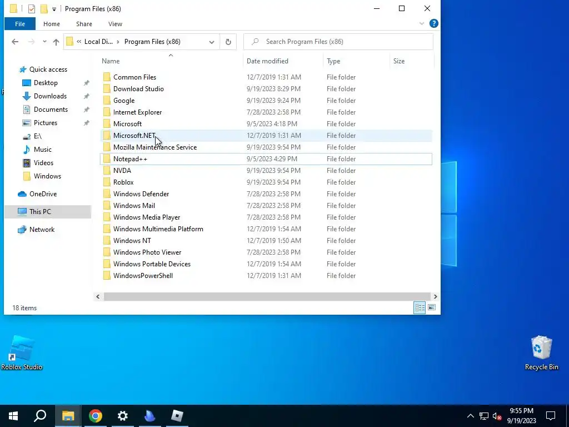Open Videos in navigation pane
The image size is (569, 427).
[x=43, y=163]
